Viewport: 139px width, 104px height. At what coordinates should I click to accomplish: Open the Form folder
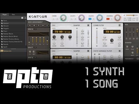pos(13,21)
